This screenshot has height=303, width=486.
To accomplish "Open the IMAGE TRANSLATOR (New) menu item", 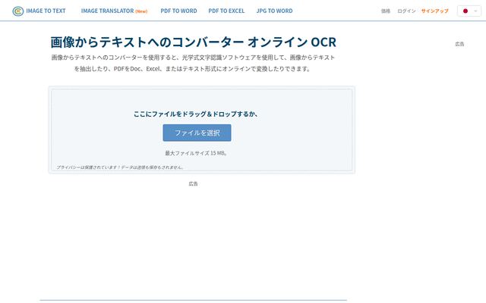I will (114, 11).
